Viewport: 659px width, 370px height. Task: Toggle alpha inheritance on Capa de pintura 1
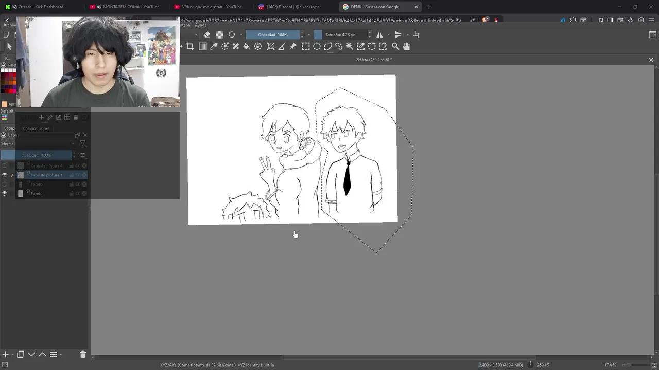click(78, 175)
